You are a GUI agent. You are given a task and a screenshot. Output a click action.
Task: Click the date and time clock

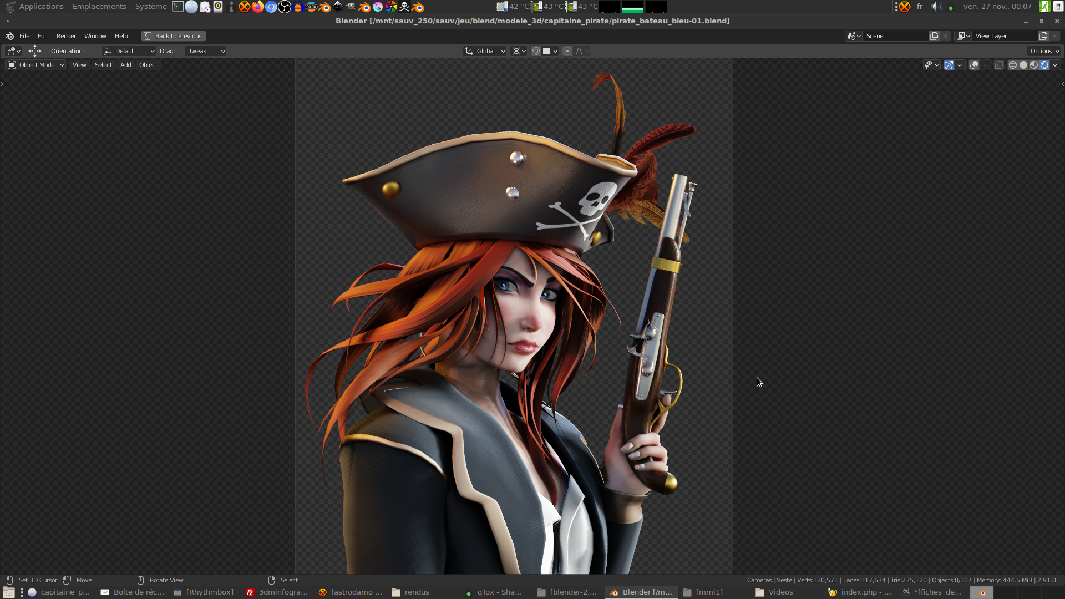pyautogui.click(x=997, y=7)
